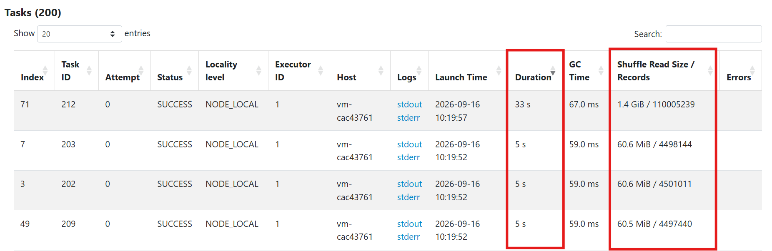Select the "33 s" duration cell
Viewport: 772px width, 251px height.
coord(523,104)
